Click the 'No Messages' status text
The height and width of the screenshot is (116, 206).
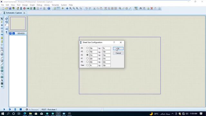(x=33, y=110)
